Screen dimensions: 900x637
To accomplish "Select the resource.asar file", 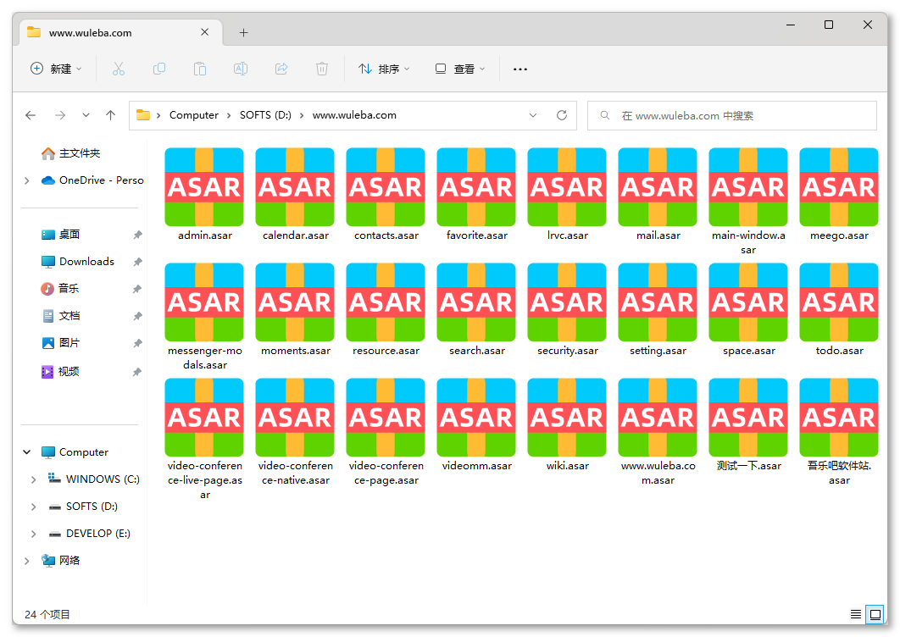I will pos(386,310).
